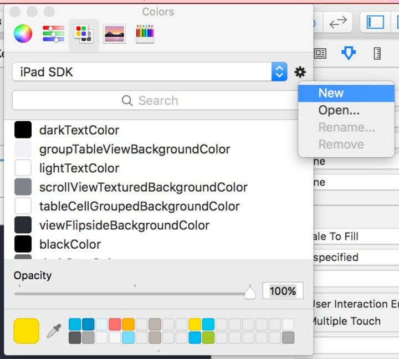399x359 pixels.
Task: Select the pencils color picker tab
Action: click(144, 34)
